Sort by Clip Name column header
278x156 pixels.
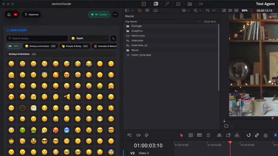(x=131, y=21)
